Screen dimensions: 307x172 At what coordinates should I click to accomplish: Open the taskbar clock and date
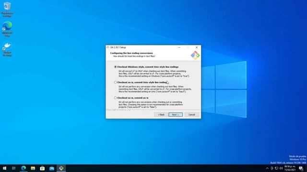[290, 168]
